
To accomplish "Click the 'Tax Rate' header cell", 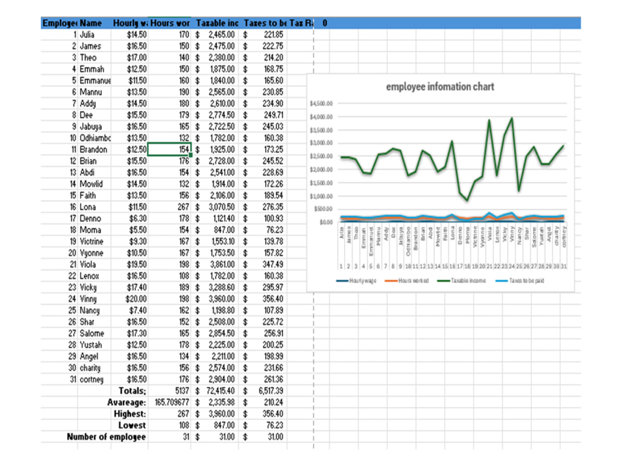I will click(x=301, y=23).
